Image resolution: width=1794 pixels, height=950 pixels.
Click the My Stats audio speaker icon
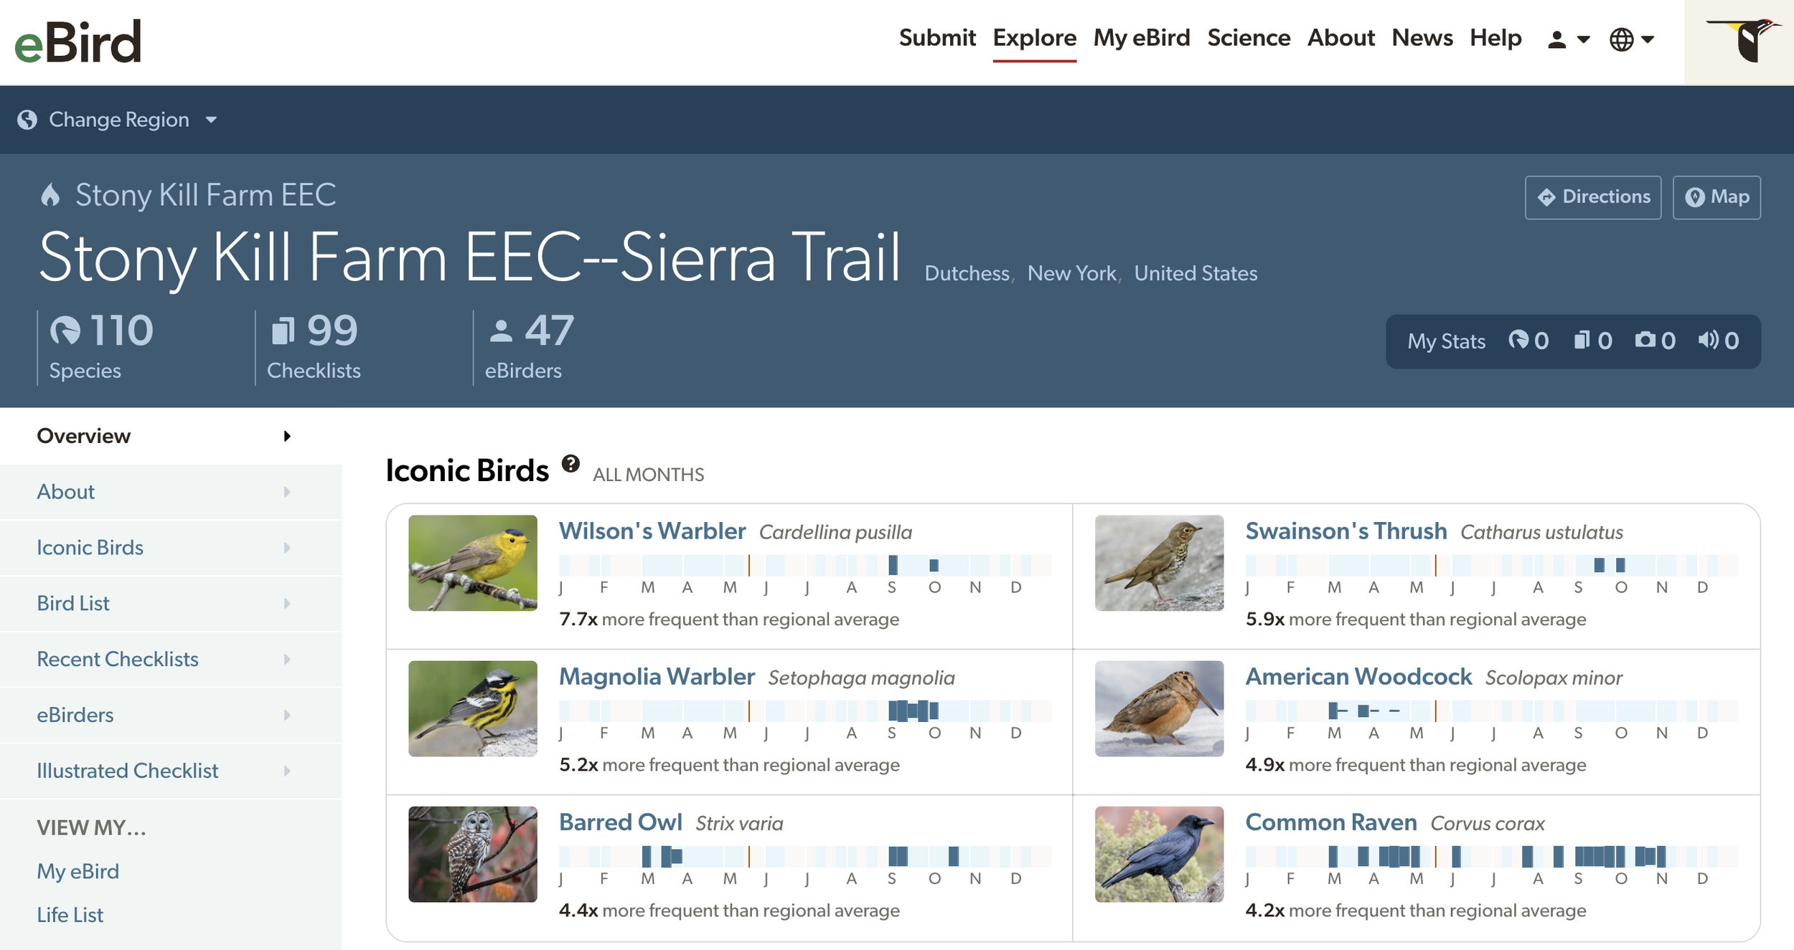pos(1709,340)
